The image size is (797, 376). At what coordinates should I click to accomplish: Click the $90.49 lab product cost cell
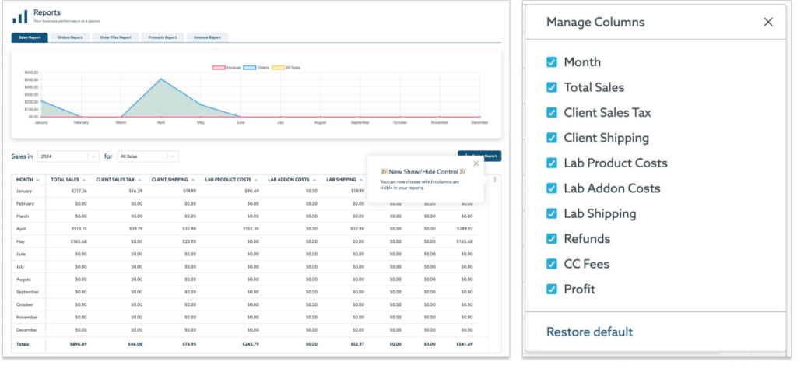click(x=251, y=191)
